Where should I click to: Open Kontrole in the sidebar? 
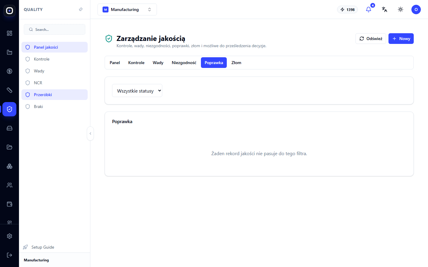click(x=54, y=59)
